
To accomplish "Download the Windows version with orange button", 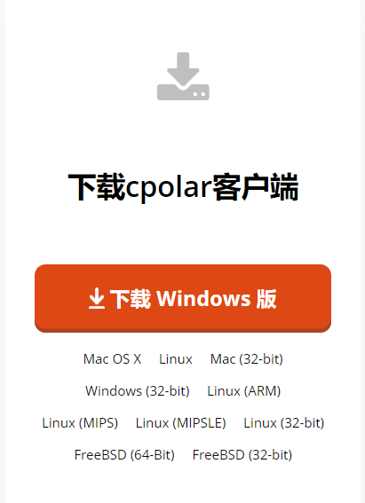I will (x=183, y=298).
